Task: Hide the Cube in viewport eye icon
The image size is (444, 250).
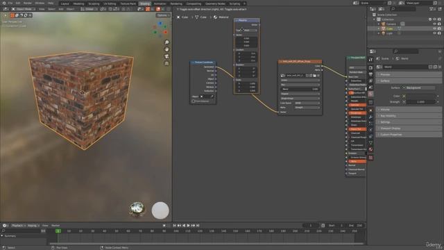Action: tap(434, 28)
